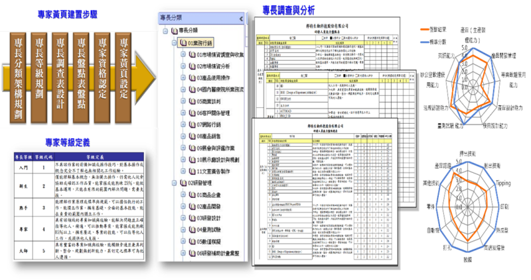Click the 自動機 label on lower radar

click(433, 230)
